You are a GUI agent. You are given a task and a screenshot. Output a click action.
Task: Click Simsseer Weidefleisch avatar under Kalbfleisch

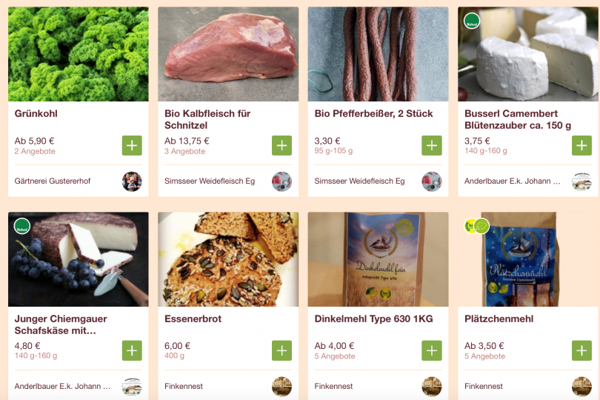281,181
